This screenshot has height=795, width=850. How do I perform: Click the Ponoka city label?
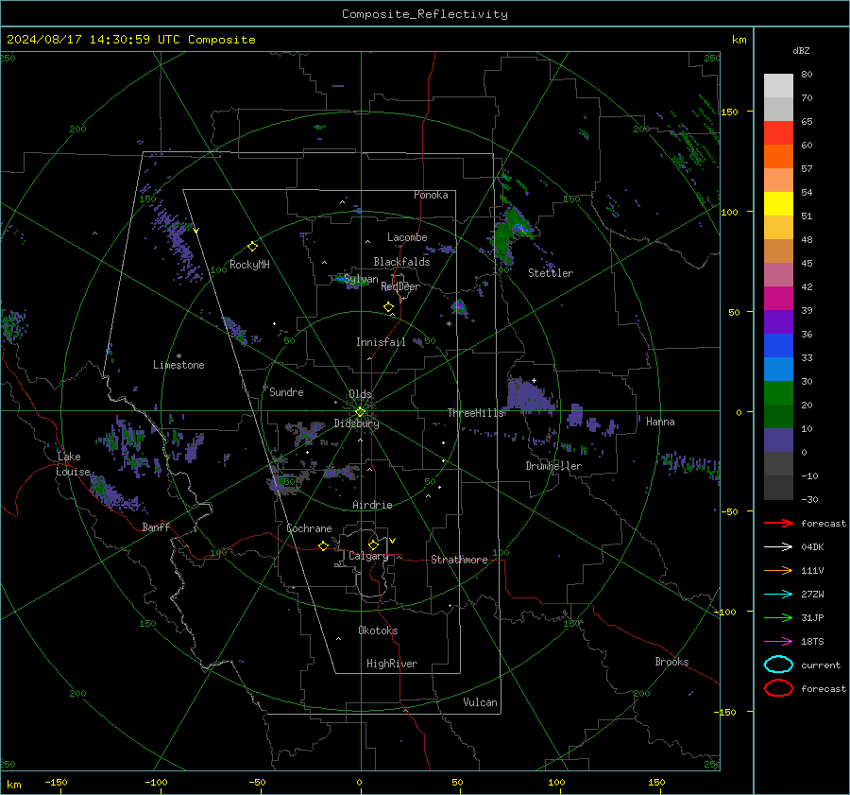pos(431,195)
